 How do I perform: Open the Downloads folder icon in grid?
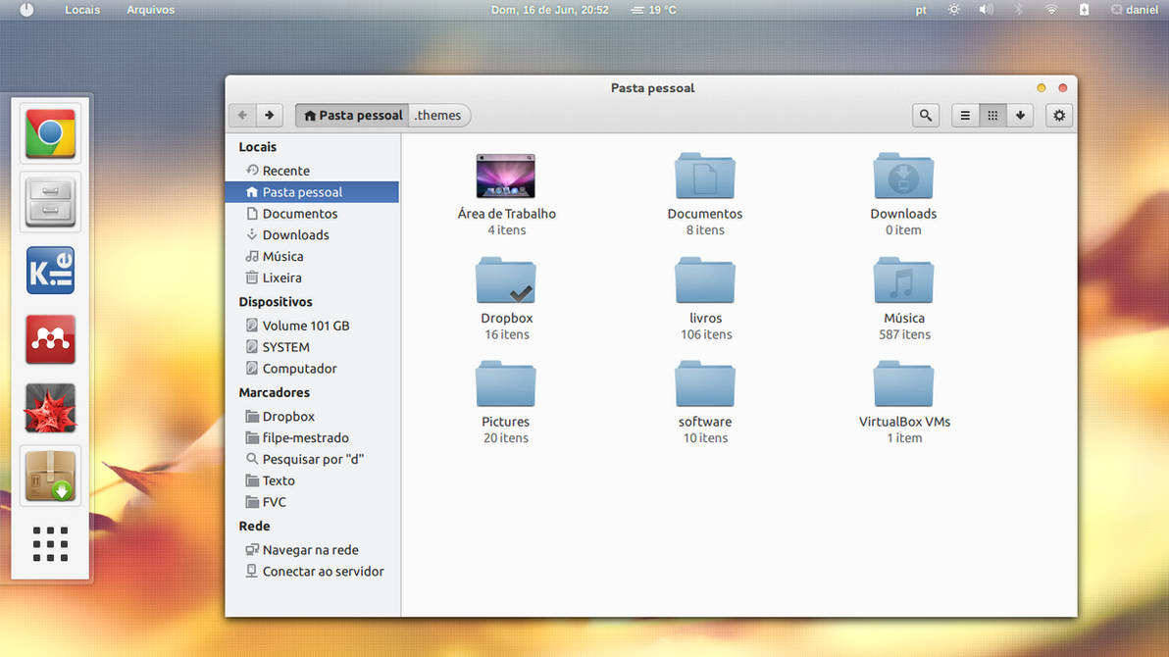tap(903, 176)
